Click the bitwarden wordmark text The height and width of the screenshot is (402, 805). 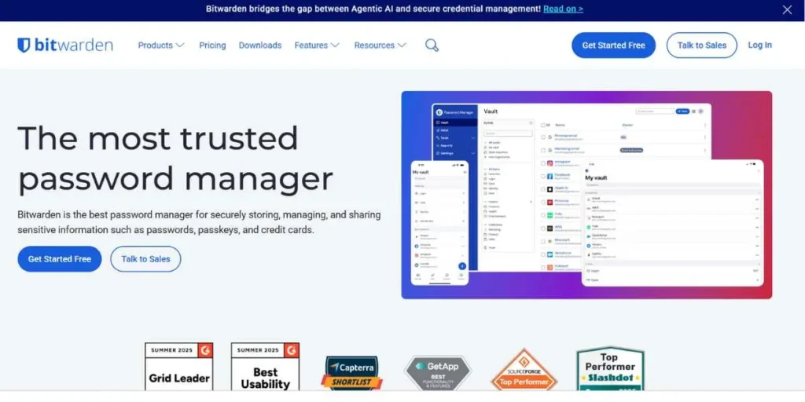73,45
